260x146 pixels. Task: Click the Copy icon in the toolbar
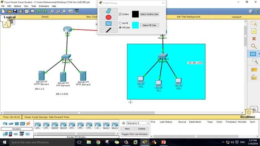(27, 11)
